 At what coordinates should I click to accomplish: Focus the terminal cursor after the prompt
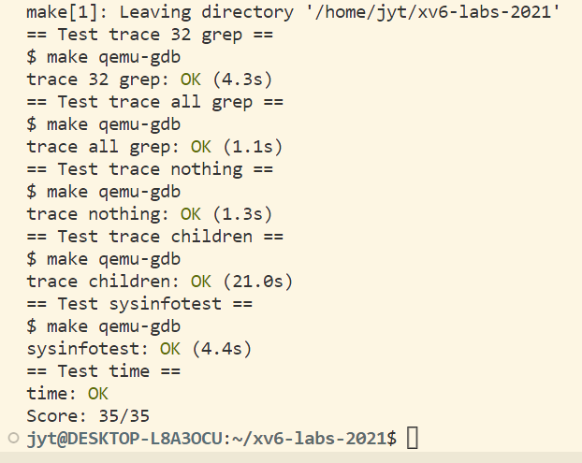[413, 439]
